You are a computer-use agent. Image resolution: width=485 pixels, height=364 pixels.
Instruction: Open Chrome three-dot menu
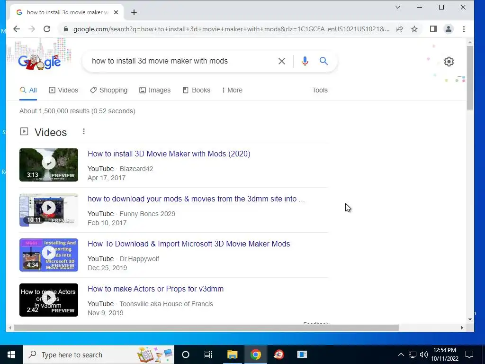[464, 29]
